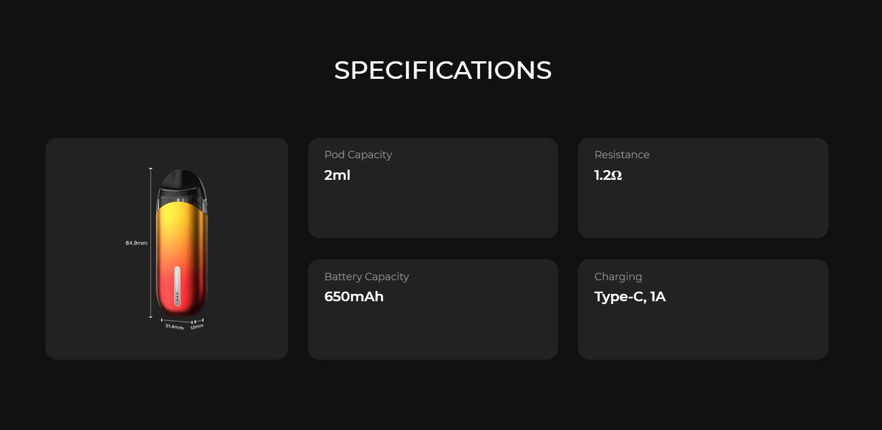Click the Resistance label

(622, 155)
